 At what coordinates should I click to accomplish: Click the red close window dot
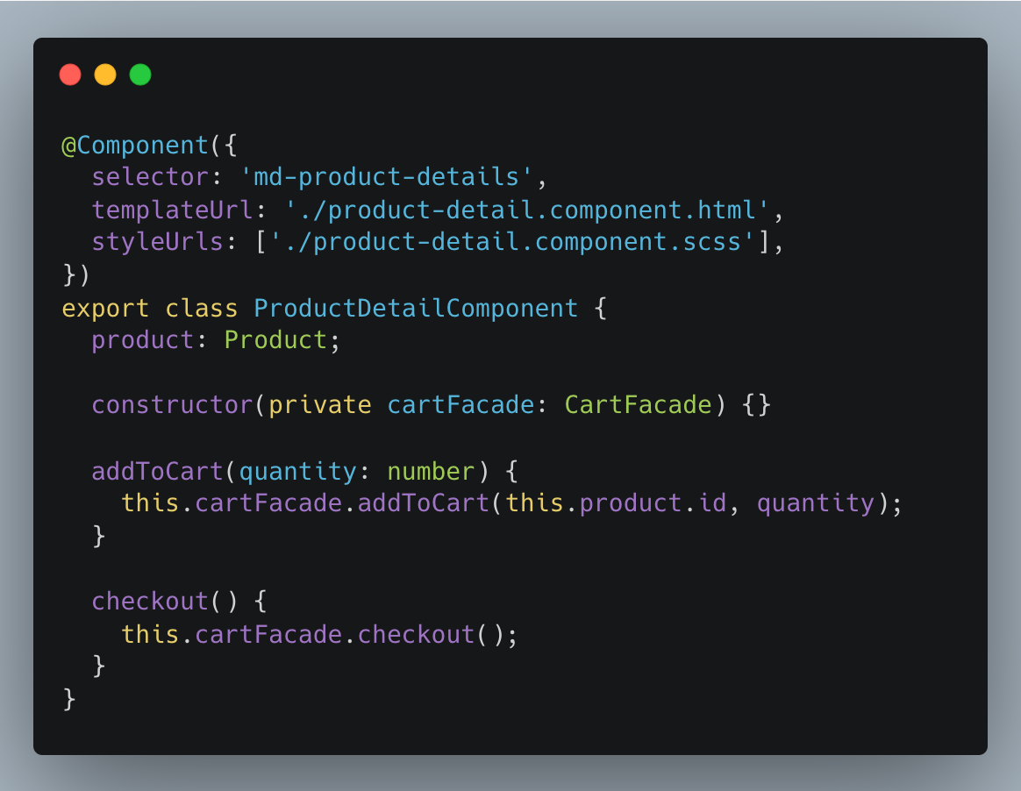70,75
